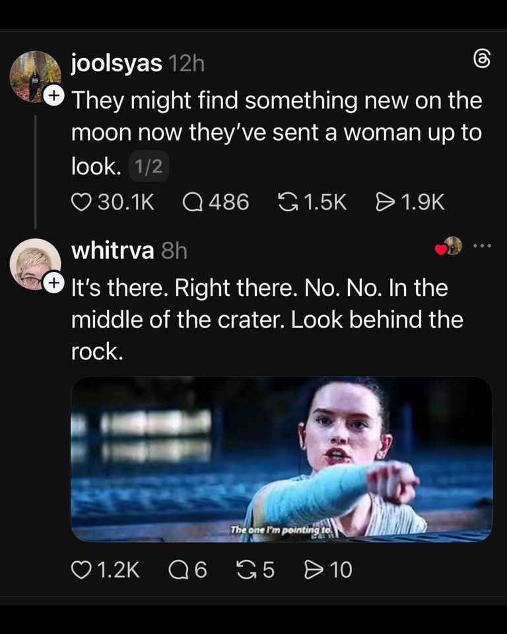Like the whitrva reply with heart icon
The width and height of the screenshot is (507, 634).
point(80,569)
